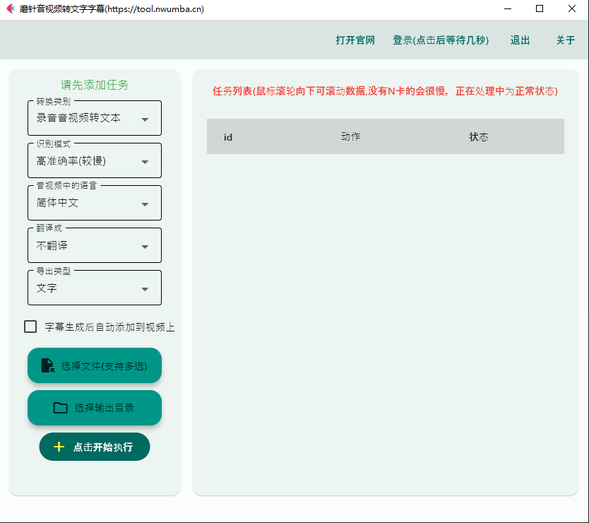Click the arrow beside 文字 export type

[x=145, y=290]
